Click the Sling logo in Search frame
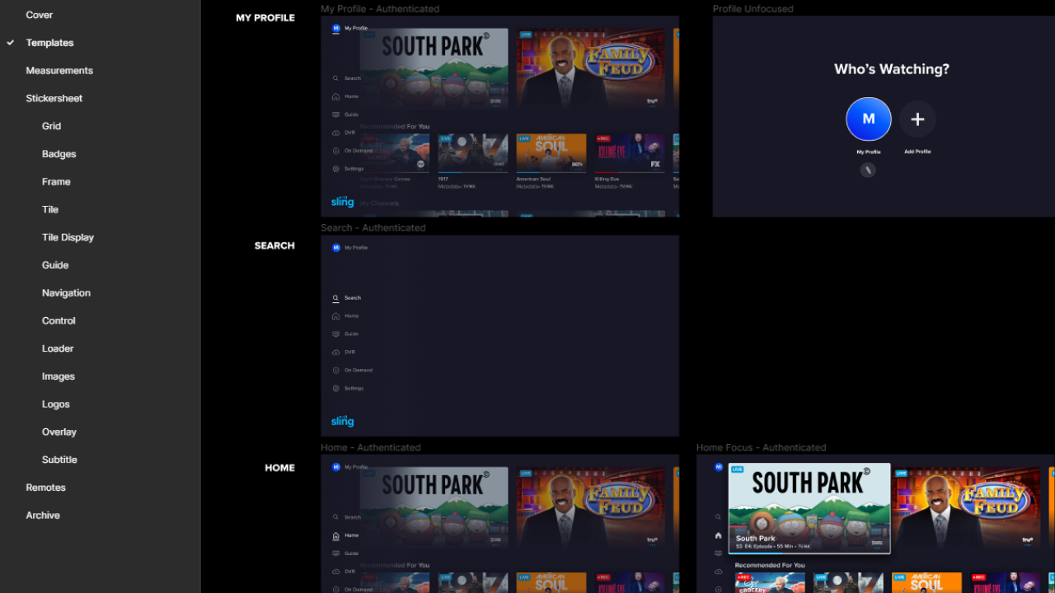 tap(342, 421)
